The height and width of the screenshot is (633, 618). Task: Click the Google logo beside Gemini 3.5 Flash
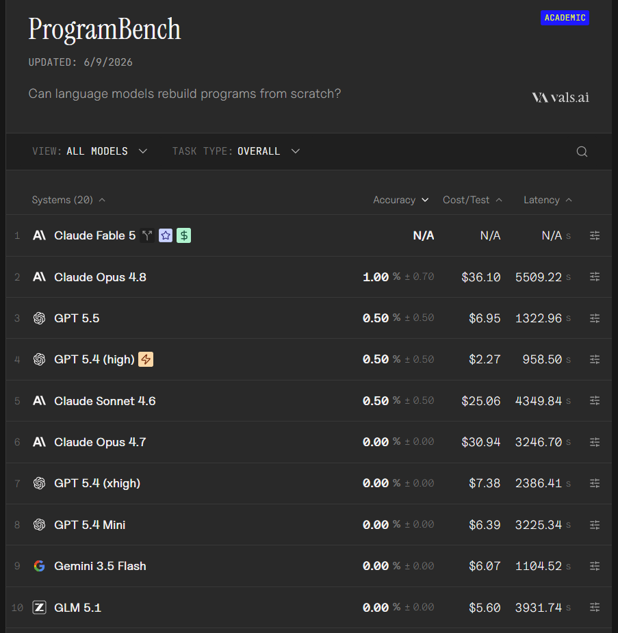39,566
